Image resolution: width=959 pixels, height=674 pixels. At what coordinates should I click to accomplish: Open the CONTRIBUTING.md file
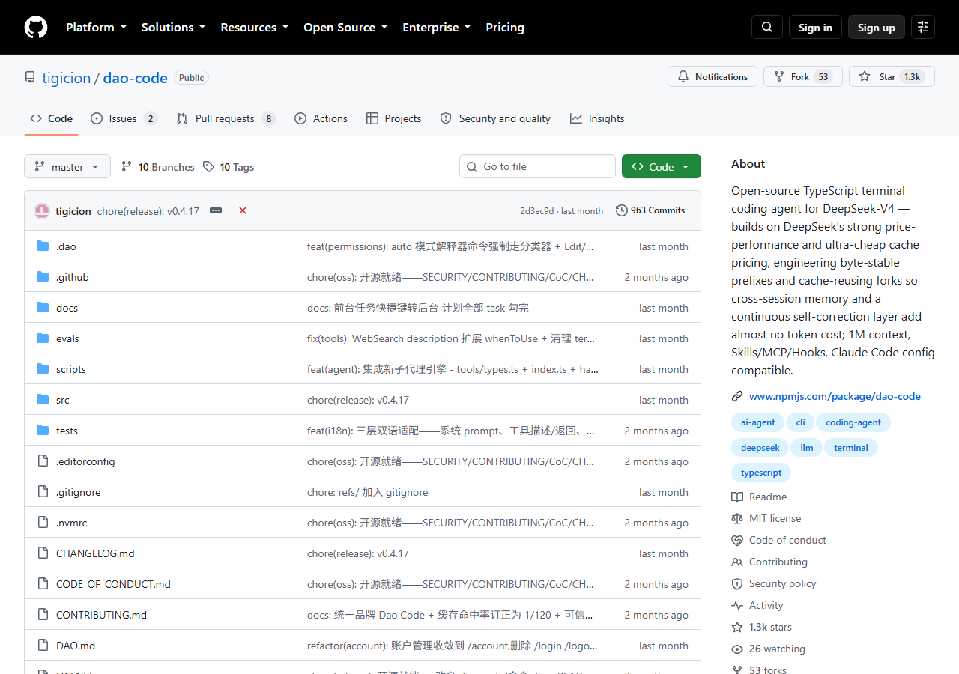[x=101, y=615]
